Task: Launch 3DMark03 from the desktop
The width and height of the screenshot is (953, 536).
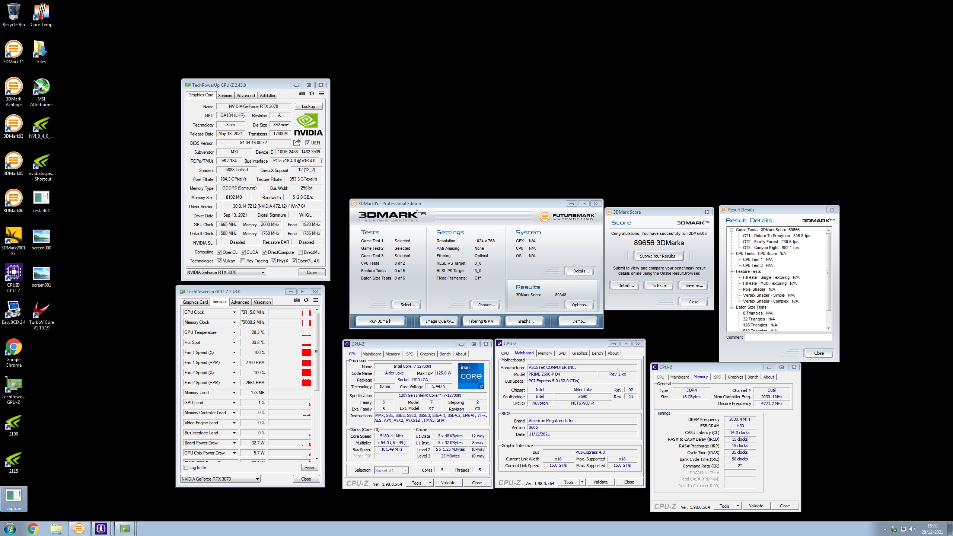Action: (x=13, y=127)
